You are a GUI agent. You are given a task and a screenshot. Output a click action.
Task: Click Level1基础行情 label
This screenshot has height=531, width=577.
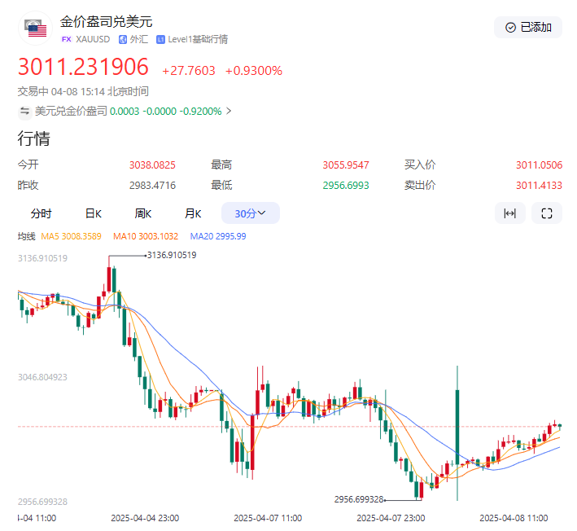pyautogui.click(x=198, y=39)
